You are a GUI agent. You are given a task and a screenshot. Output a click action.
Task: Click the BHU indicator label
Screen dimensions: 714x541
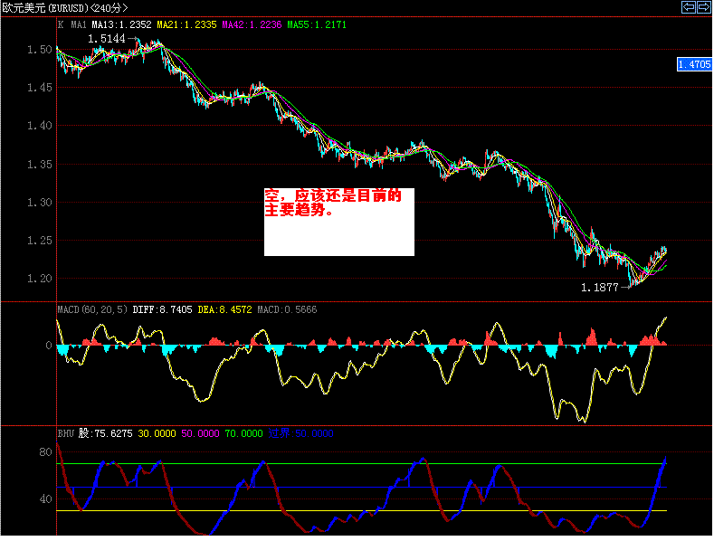[65, 433]
